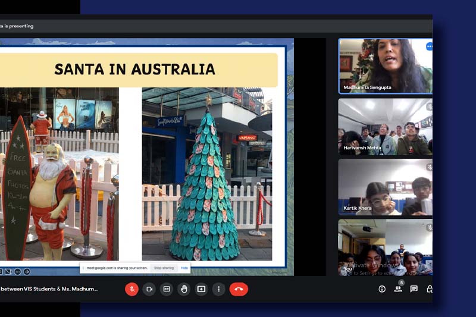The image size is (476, 317).
Task: Select Kartik Khera's video tile
Action: point(385,187)
